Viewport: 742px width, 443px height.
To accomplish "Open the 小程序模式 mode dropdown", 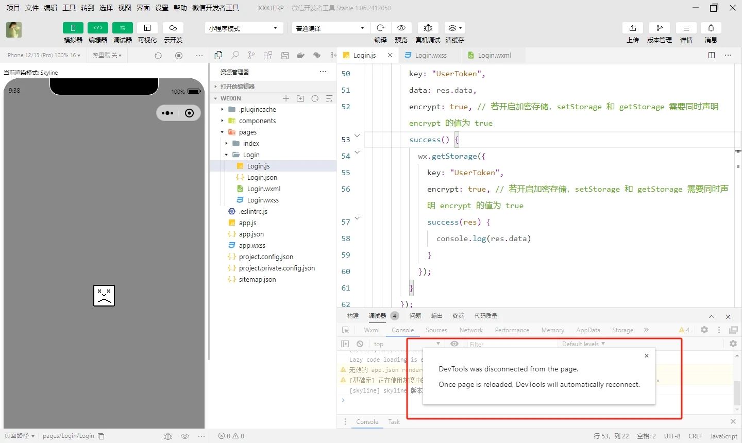I will pyautogui.click(x=244, y=28).
